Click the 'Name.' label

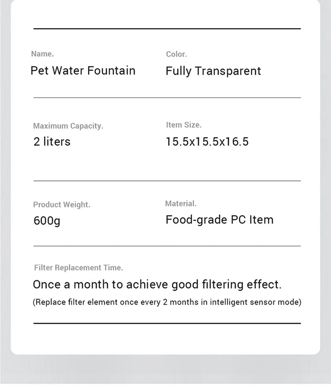[x=42, y=54]
